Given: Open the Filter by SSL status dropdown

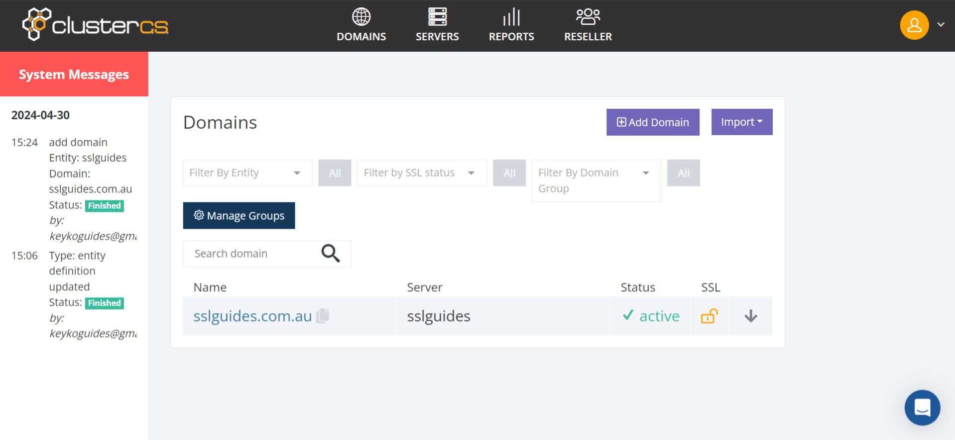Looking at the screenshot, I should [422, 173].
